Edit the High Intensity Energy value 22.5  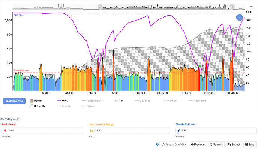tap(129, 131)
